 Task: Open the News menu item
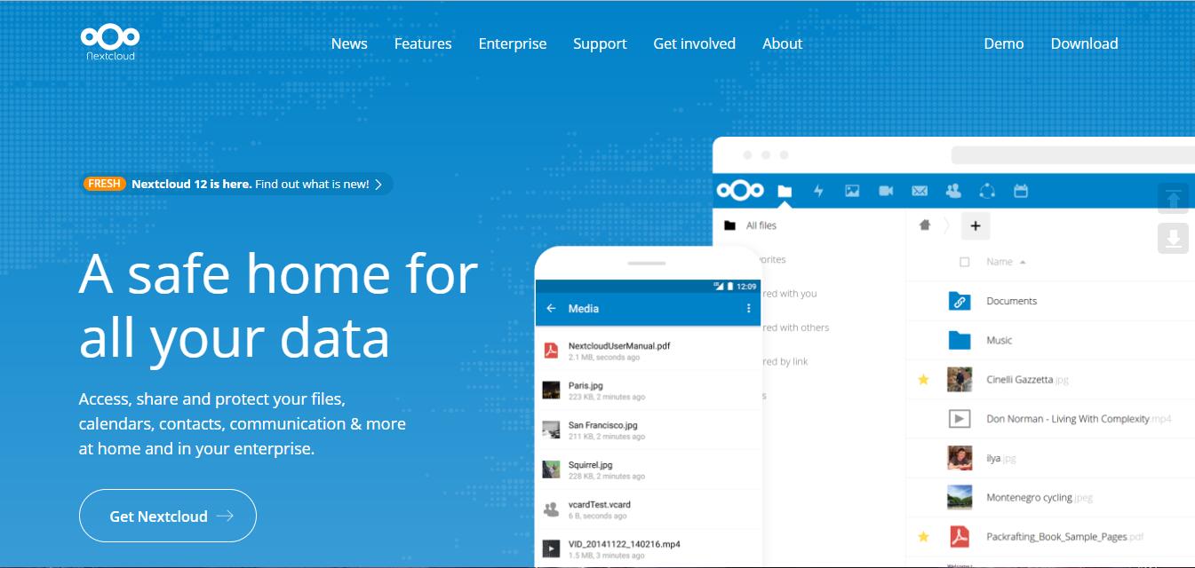(x=349, y=43)
